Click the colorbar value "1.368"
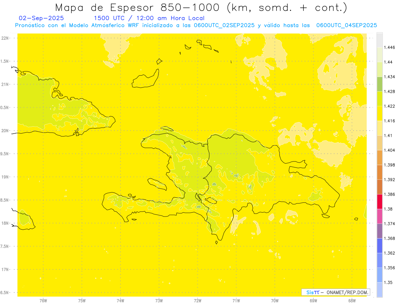Screen dimensions: 395x305 (389, 238)
